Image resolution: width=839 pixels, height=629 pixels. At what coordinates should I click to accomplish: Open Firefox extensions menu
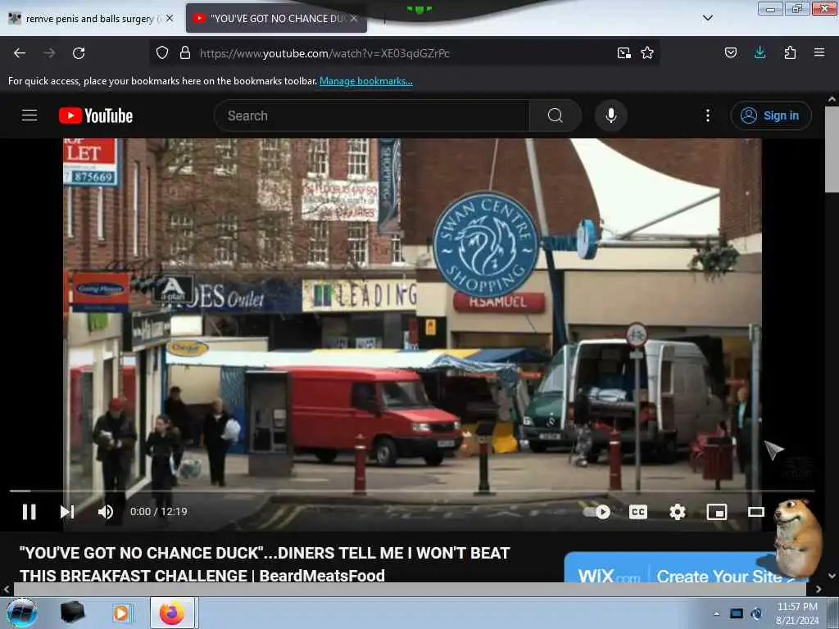[790, 52]
